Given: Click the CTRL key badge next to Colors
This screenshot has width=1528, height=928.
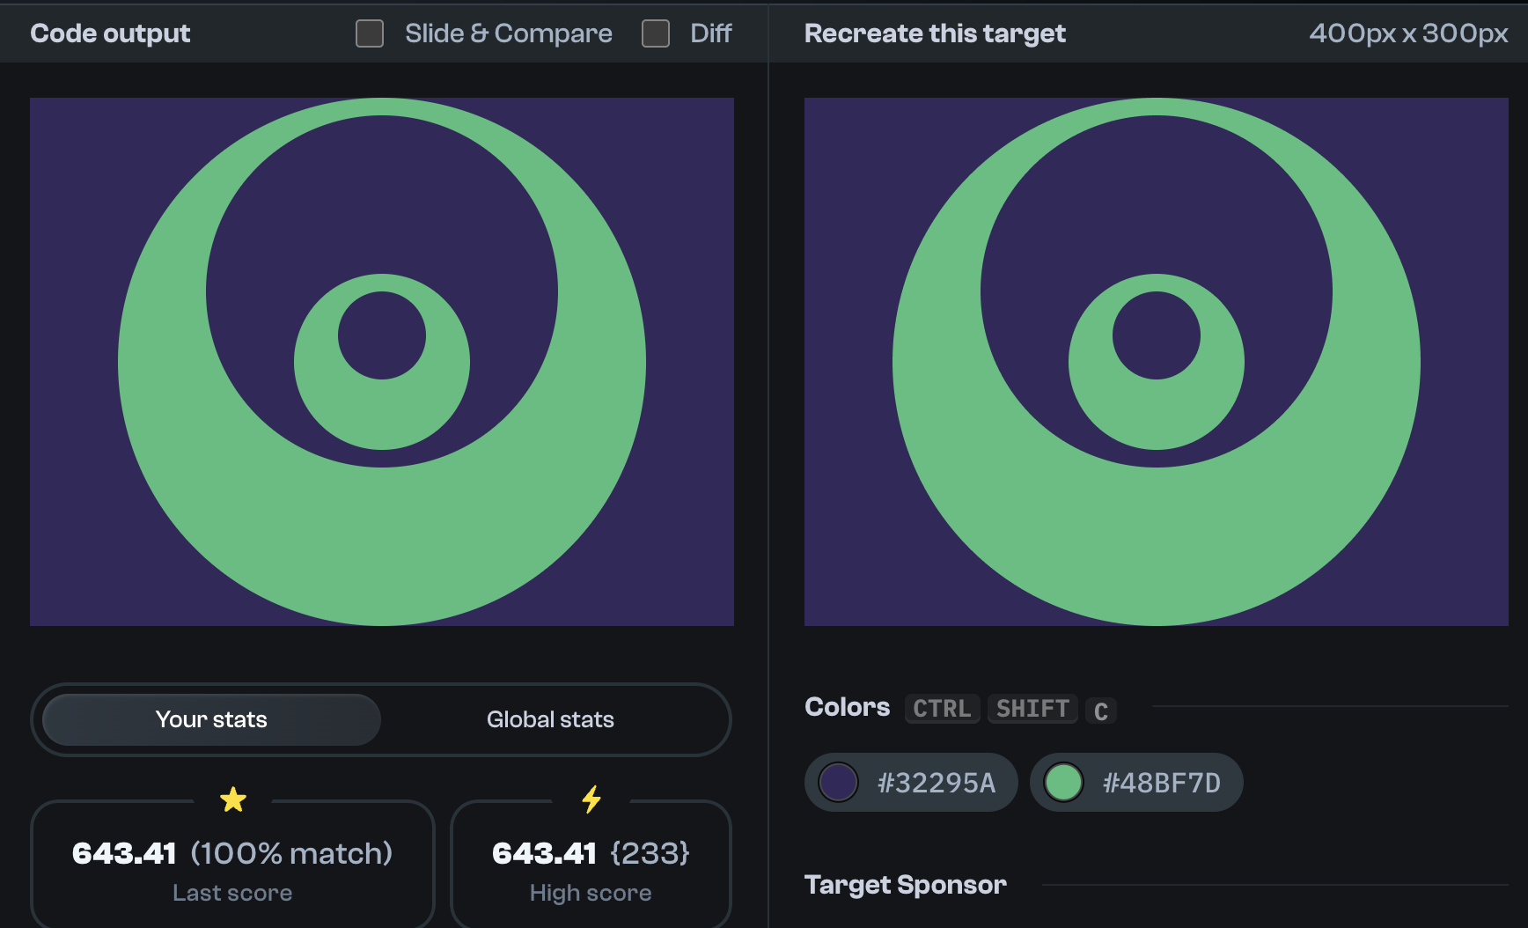Looking at the screenshot, I should point(942,709).
